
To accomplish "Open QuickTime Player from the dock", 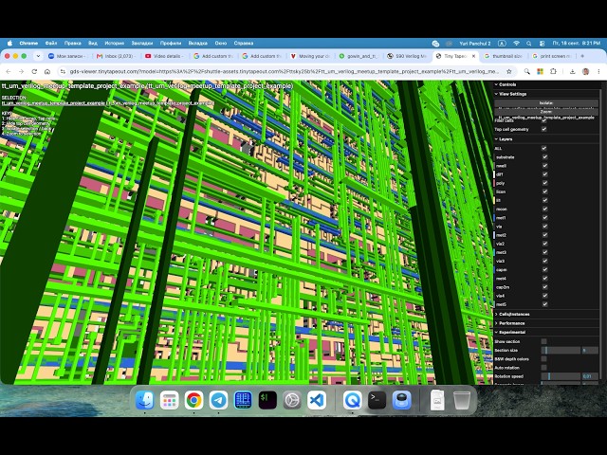I will tap(352, 400).
